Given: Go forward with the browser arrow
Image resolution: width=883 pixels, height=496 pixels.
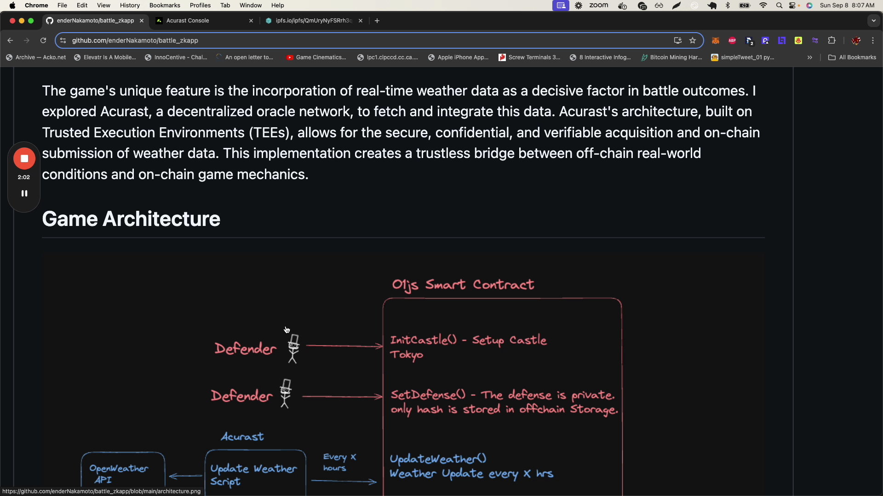Looking at the screenshot, I should (x=27, y=40).
